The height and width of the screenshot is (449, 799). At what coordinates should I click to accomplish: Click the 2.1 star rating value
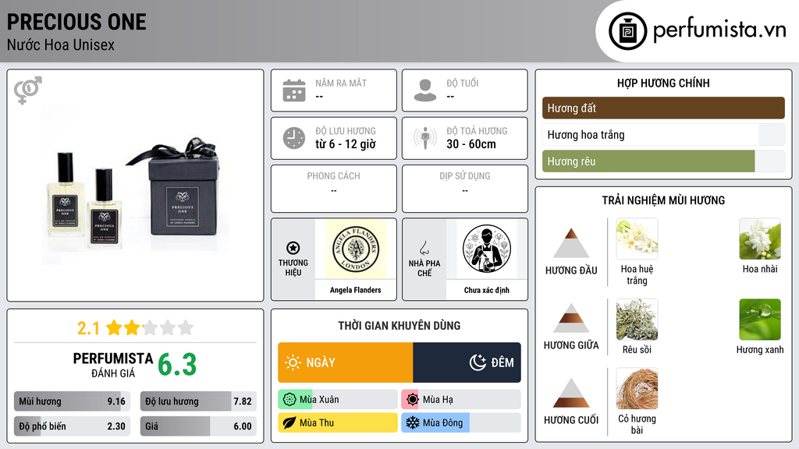coord(88,328)
